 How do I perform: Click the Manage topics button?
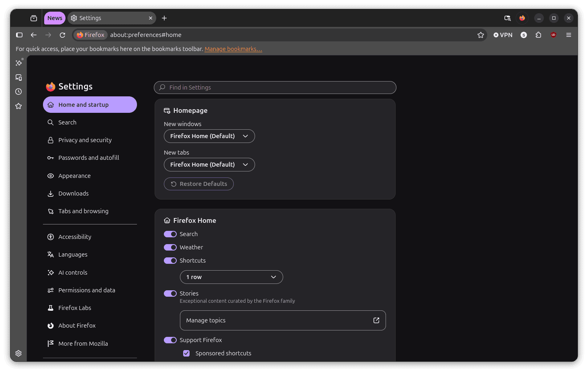[283, 320]
